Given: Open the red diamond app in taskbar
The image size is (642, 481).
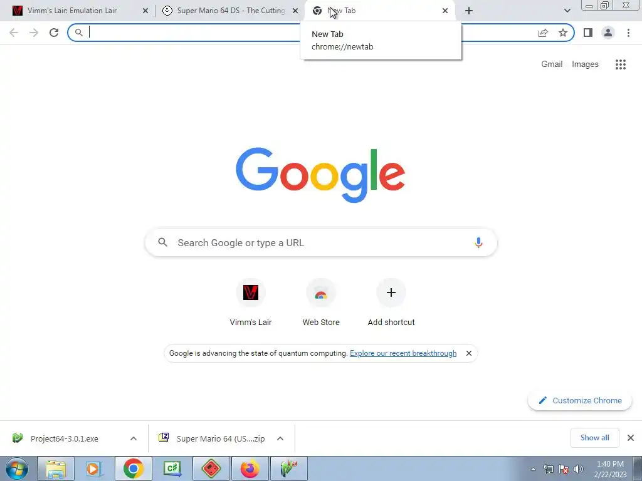Looking at the screenshot, I should [x=211, y=468].
